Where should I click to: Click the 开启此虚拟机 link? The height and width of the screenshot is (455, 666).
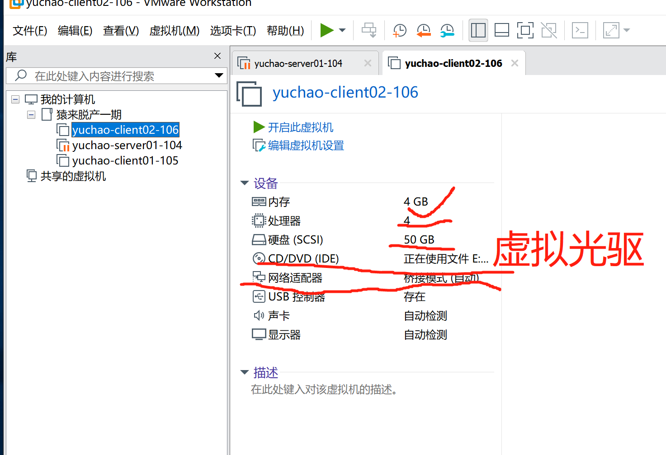(x=301, y=127)
